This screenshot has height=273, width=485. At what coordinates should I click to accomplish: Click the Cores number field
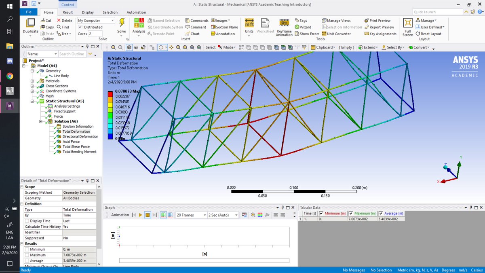[95, 34]
